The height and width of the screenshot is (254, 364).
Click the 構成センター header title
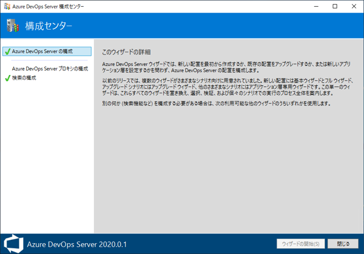[x=49, y=26]
